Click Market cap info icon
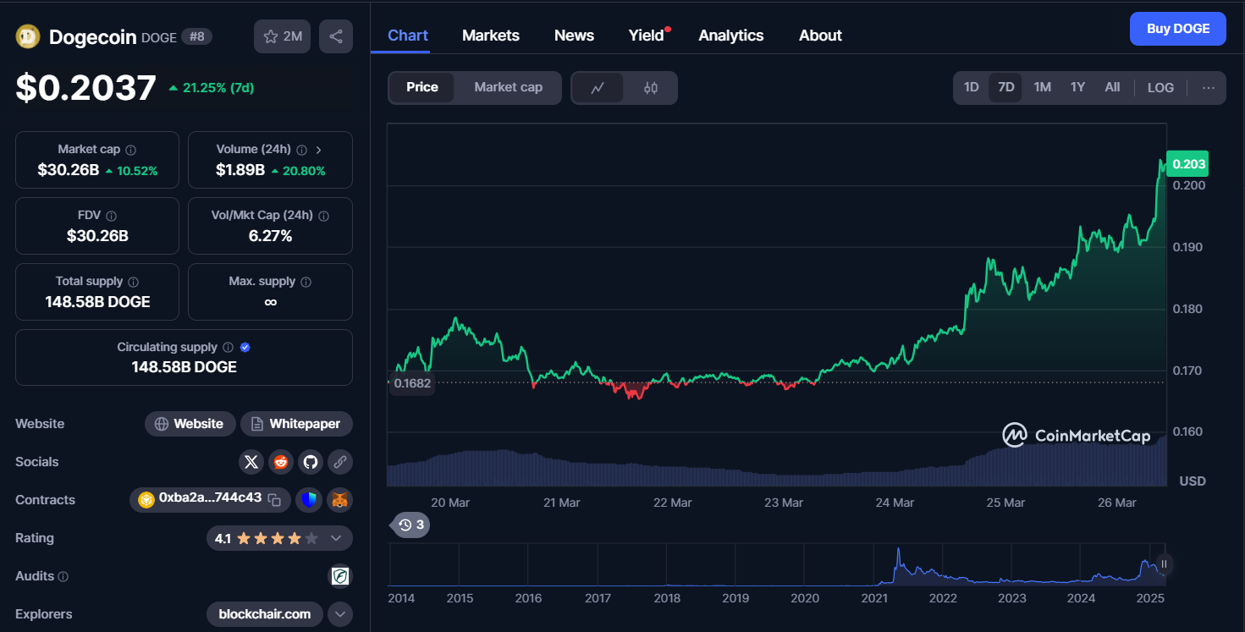Screen dimensions: 1245x632 [130, 150]
